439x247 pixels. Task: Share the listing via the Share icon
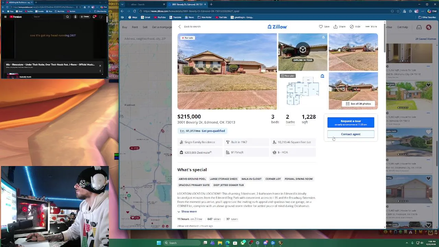pyautogui.click(x=336, y=26)
